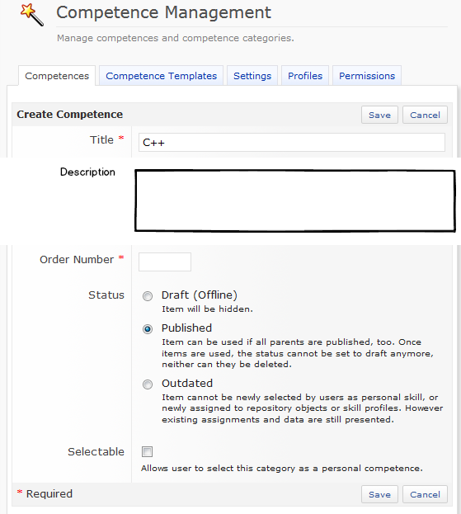Switch to the Permissions tab
Screen dimensions: 461x514
point(367,76)
